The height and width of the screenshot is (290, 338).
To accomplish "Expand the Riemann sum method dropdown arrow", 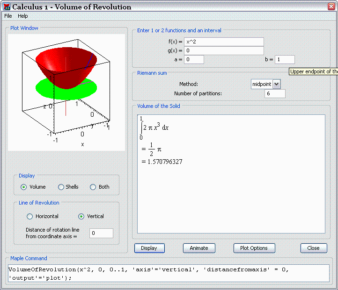I will (276, 84).
